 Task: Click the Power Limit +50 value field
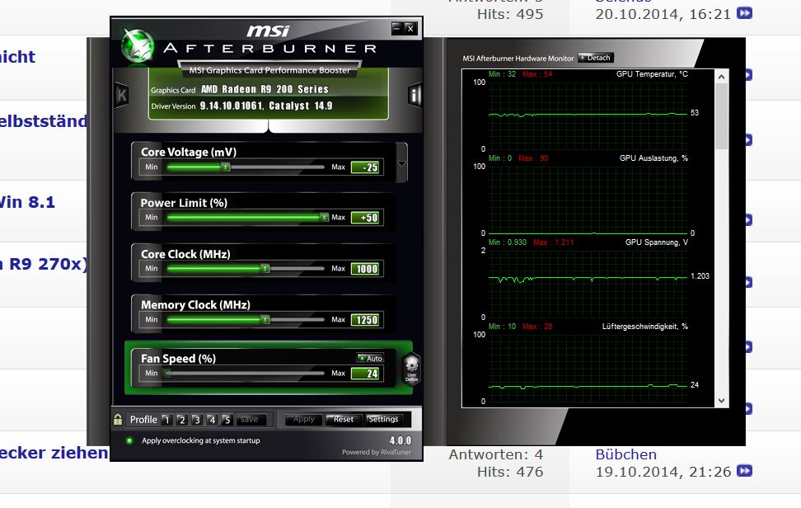365,218
